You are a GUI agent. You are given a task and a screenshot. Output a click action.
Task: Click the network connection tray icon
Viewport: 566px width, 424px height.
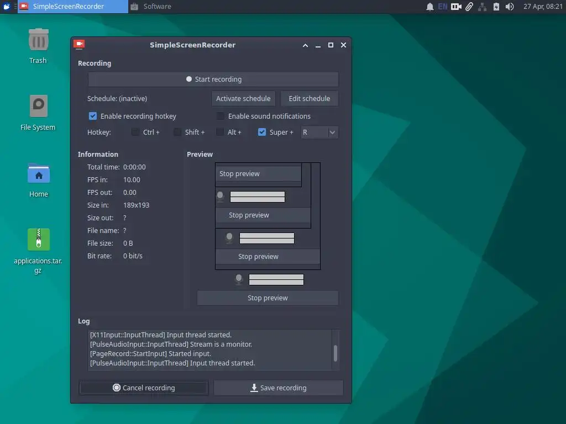pyautogui.click(x=482, y=7)
